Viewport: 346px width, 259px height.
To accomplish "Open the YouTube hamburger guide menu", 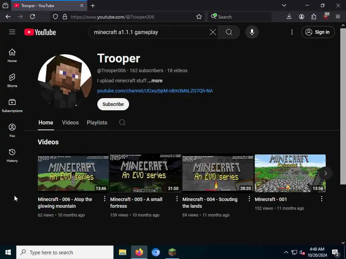I will (x=12, y=32).
